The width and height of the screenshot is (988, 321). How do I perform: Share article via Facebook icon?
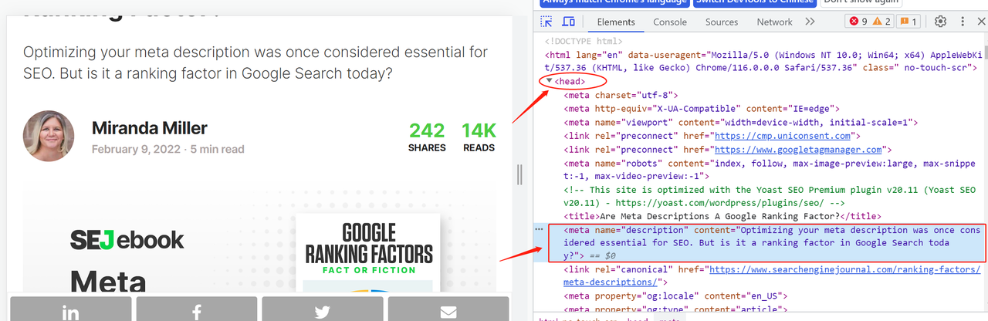pyautogui.click(x=196, y=311)
